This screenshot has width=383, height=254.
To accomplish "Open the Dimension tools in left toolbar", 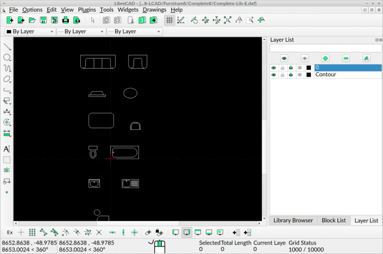I will pos(7,112).
